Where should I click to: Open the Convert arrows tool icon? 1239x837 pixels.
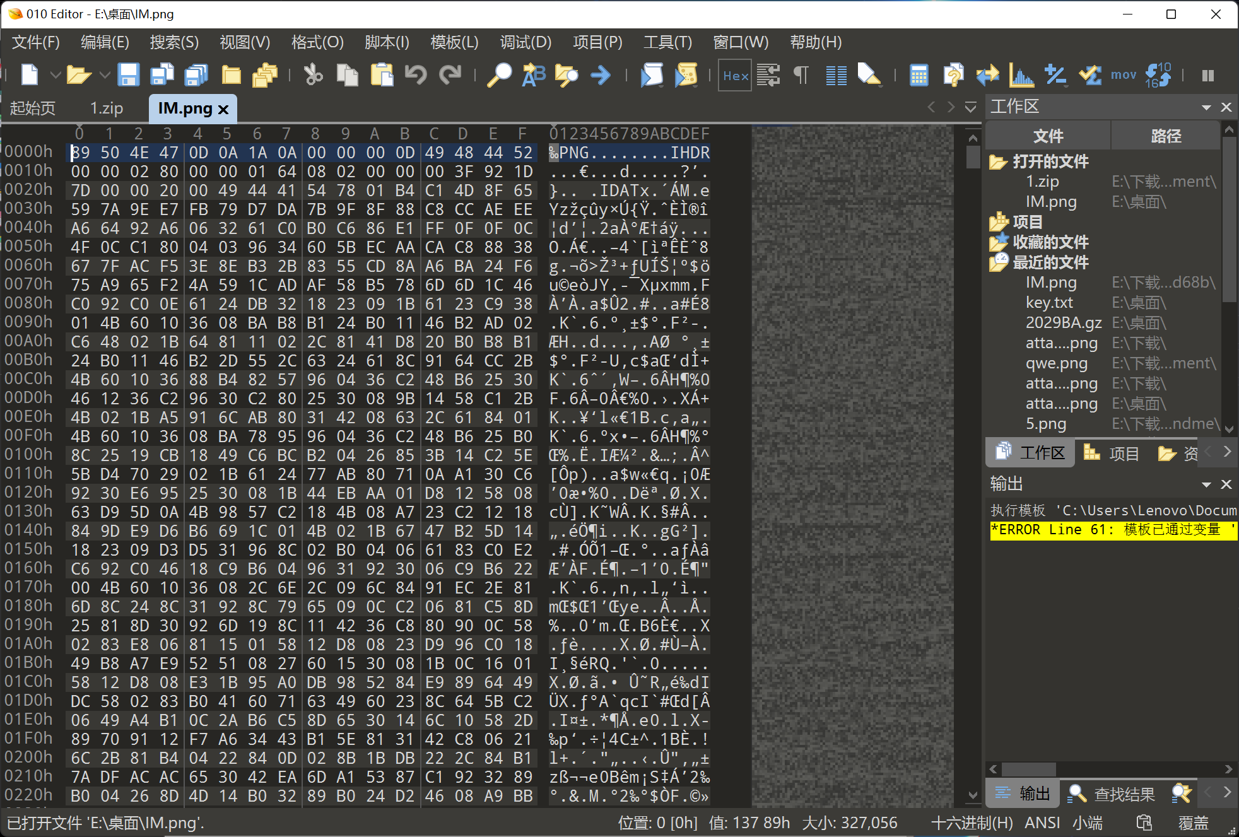coord(988,75)
